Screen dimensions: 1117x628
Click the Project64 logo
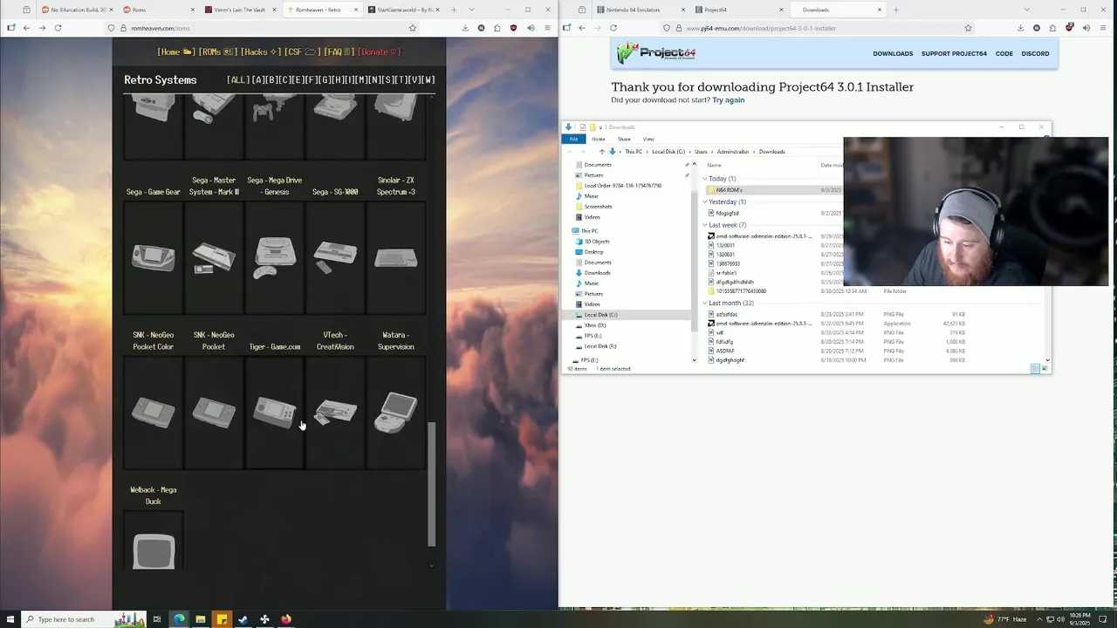point(655,53)
